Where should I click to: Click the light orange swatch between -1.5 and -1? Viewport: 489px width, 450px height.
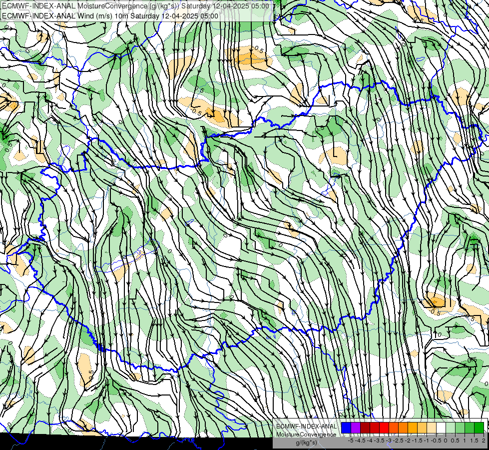422,427
